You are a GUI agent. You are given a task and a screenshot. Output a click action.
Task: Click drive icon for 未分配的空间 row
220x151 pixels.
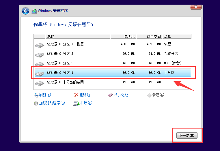point(40,83)
